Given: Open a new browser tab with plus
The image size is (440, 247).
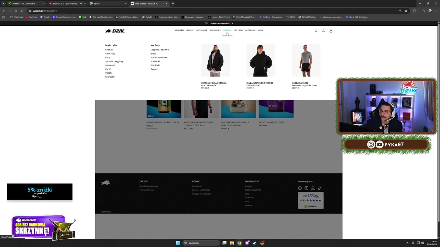Looking at the screenshot, I should (x=173, y=3).
